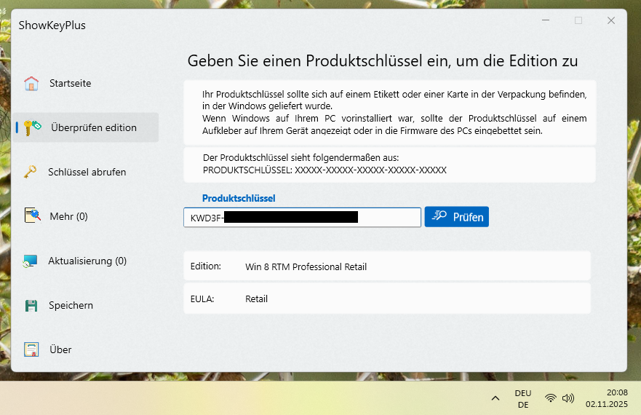Click the Produktschlüssel blue label

coord(239,199)
